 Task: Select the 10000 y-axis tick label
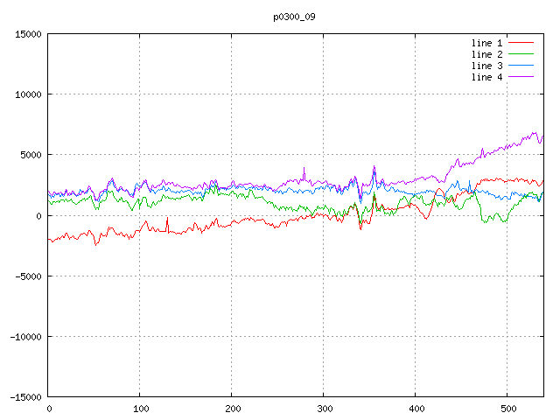tap(28, 94)
